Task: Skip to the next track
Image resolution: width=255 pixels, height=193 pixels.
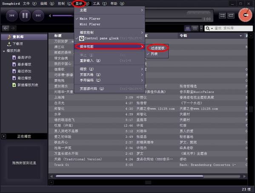Action: click(38, 16)
